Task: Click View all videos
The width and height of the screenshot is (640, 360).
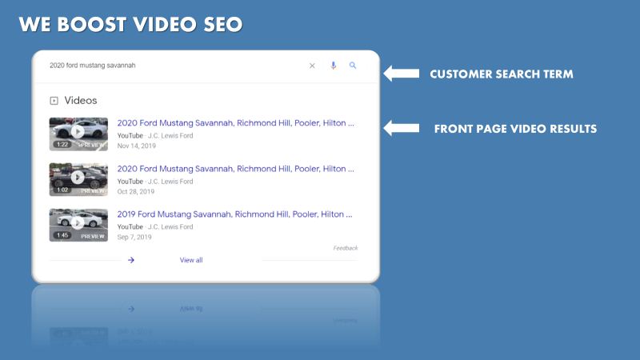Action: click(191, 260)
